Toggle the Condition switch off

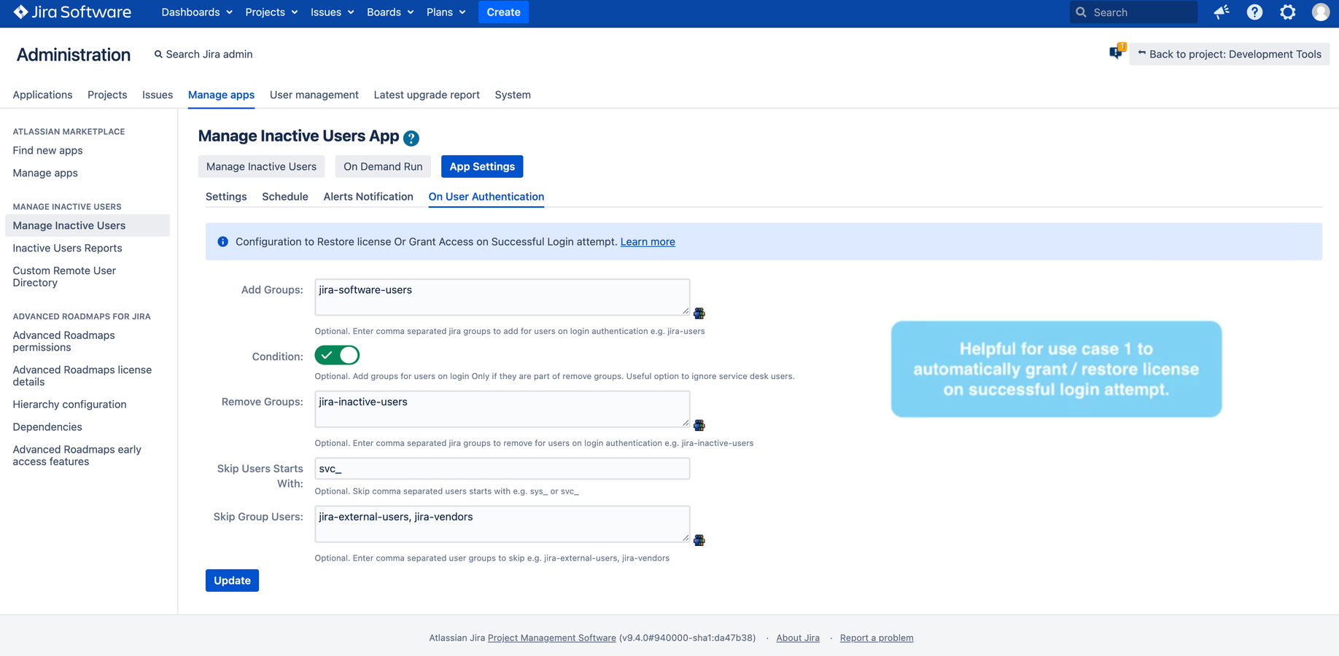337,355
